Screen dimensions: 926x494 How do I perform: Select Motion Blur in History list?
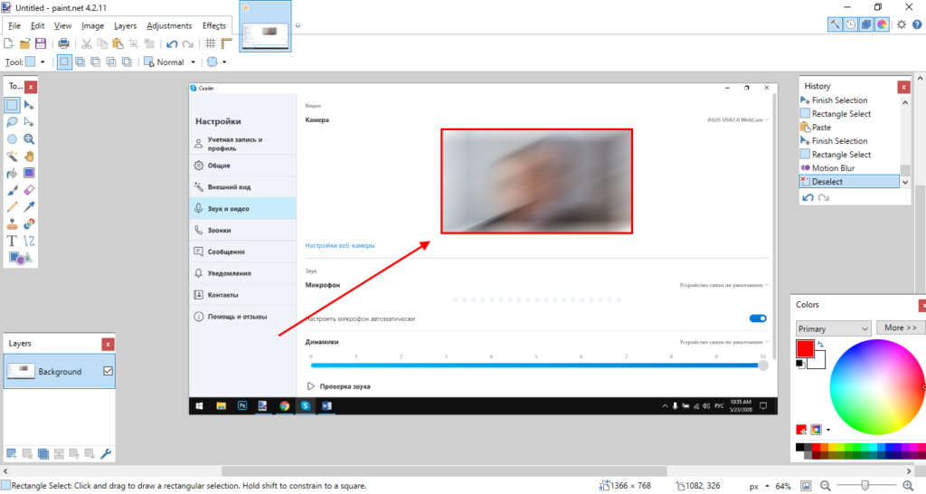click(x=833, y=168)
